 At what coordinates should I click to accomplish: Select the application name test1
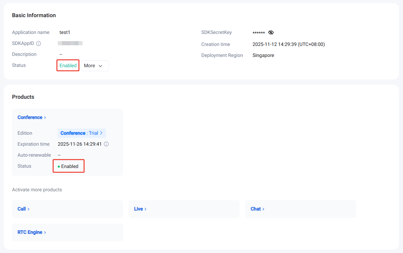[x=65, y=32]
